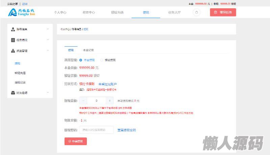
Task: Click the 提现密码 password input field
Action: pyautogui.click(x=96, y=130)
